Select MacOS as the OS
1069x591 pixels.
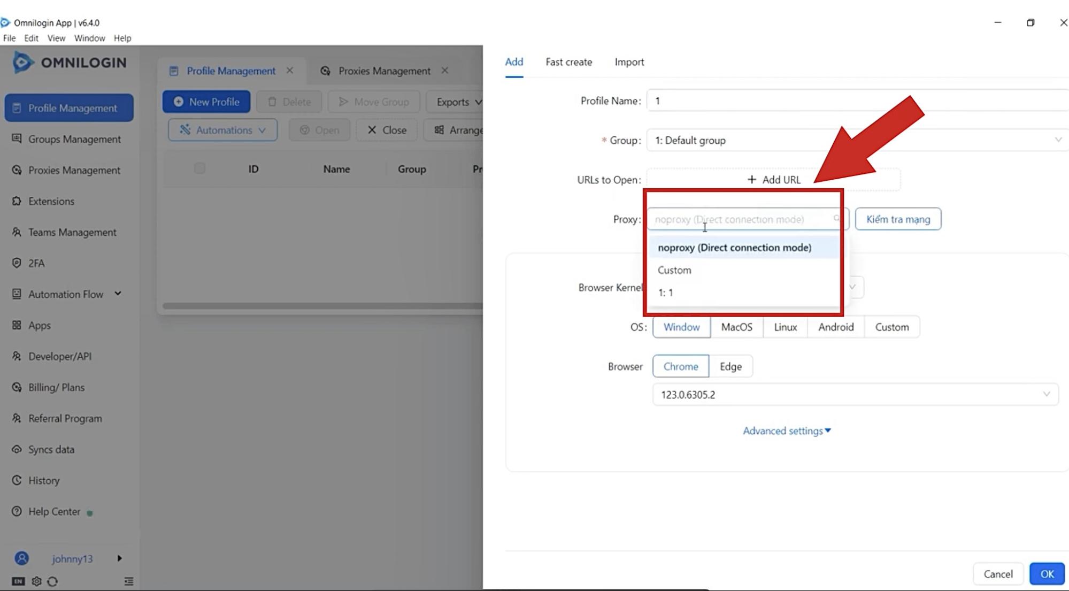coord(736,327)
